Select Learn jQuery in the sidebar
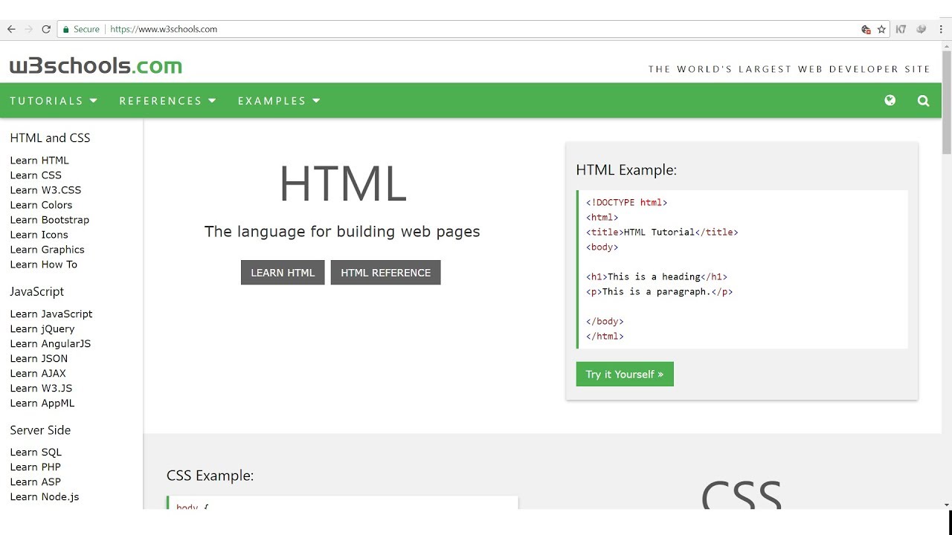 coord(42,329)
